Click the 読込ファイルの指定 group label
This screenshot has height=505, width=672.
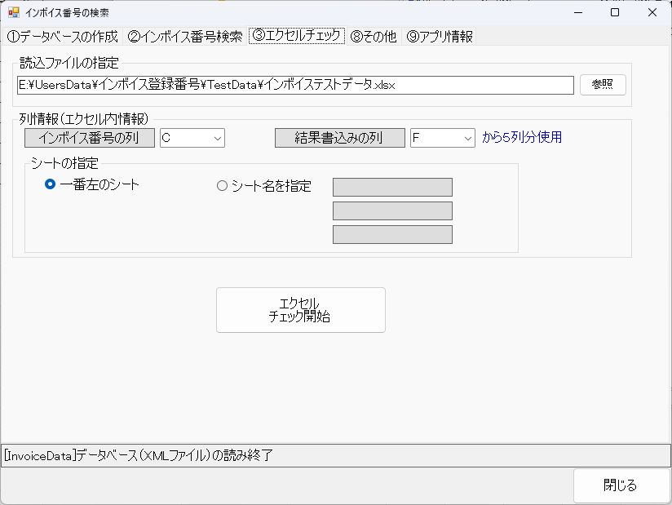point(69,63)
